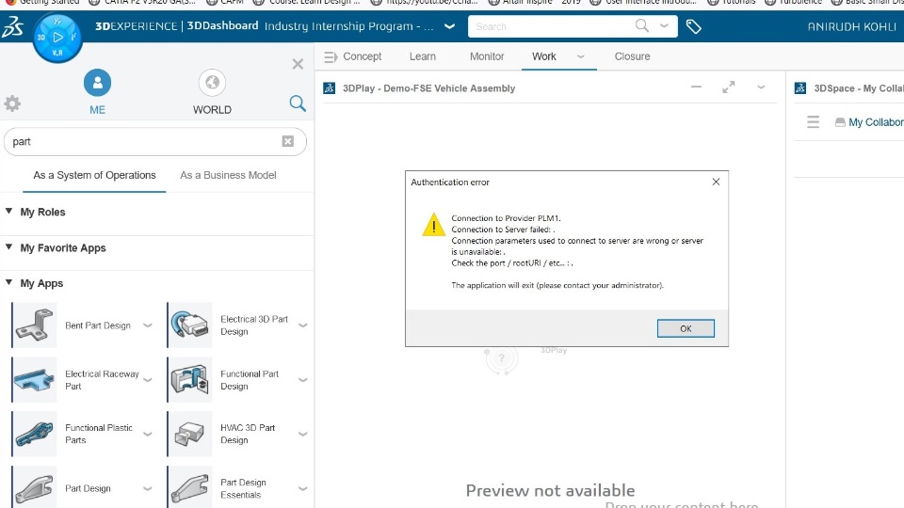
Task: Open the settings gear in compass panel
Action: (x=12, y=103)
